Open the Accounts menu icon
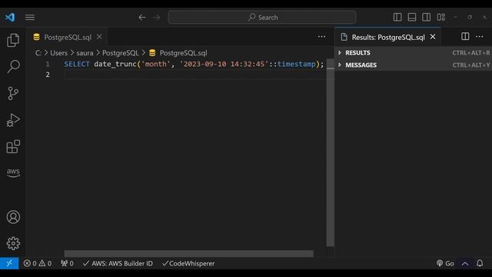Viewport: 492px width, 277px height. coord(13,217)
